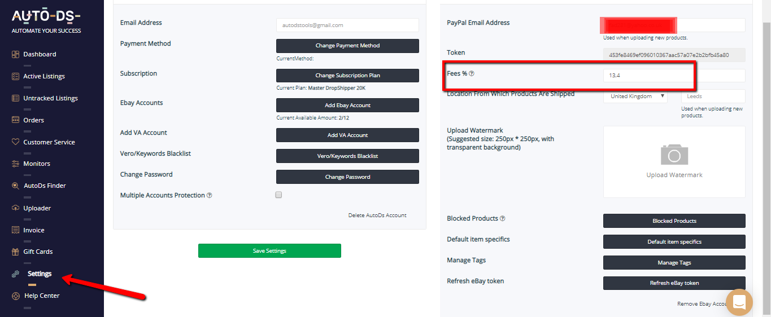
Task: Click the Change Subscription Plan button
Action: [347, 76]
